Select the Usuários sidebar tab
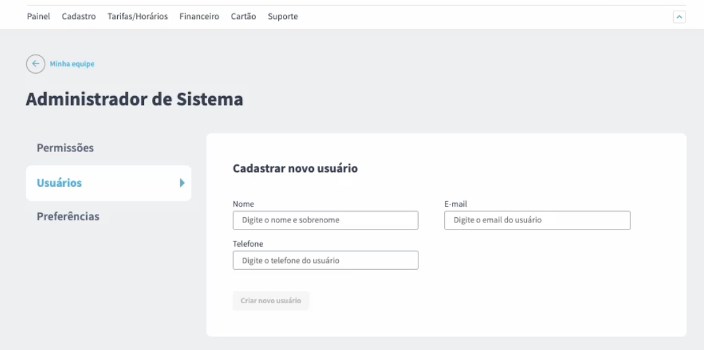 [109, 183]
